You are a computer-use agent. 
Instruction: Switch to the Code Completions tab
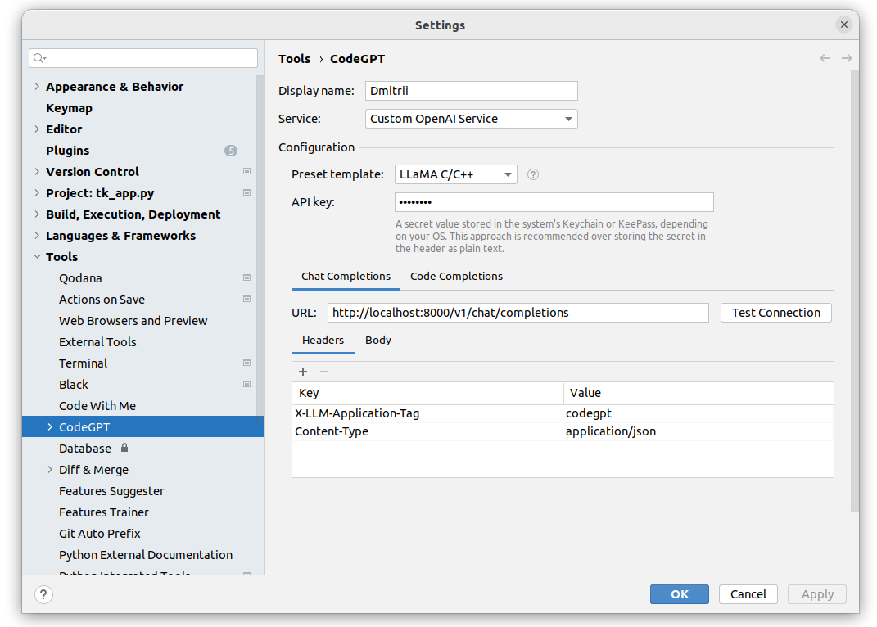[x=456, y=277]
